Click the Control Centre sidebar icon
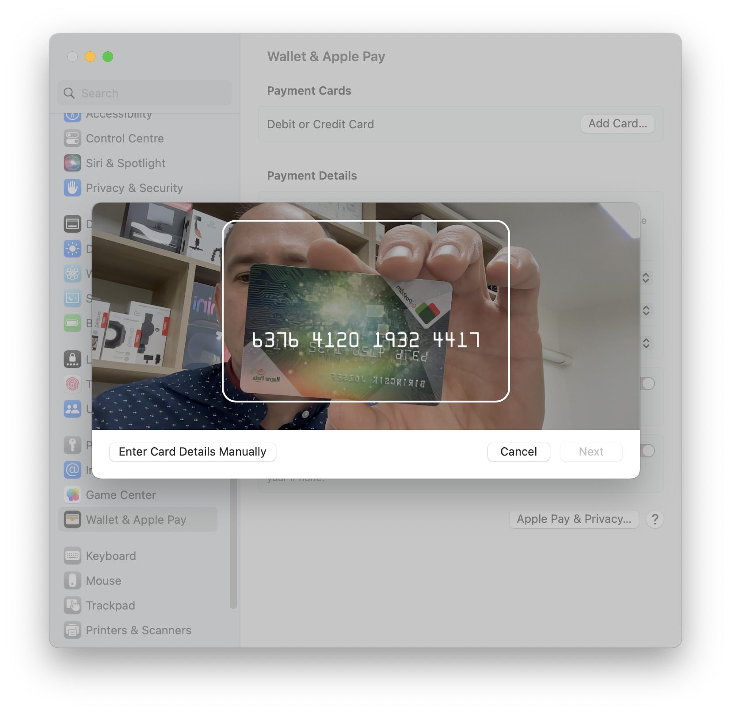Screen dimensions: 731x713 click(72, 138)
